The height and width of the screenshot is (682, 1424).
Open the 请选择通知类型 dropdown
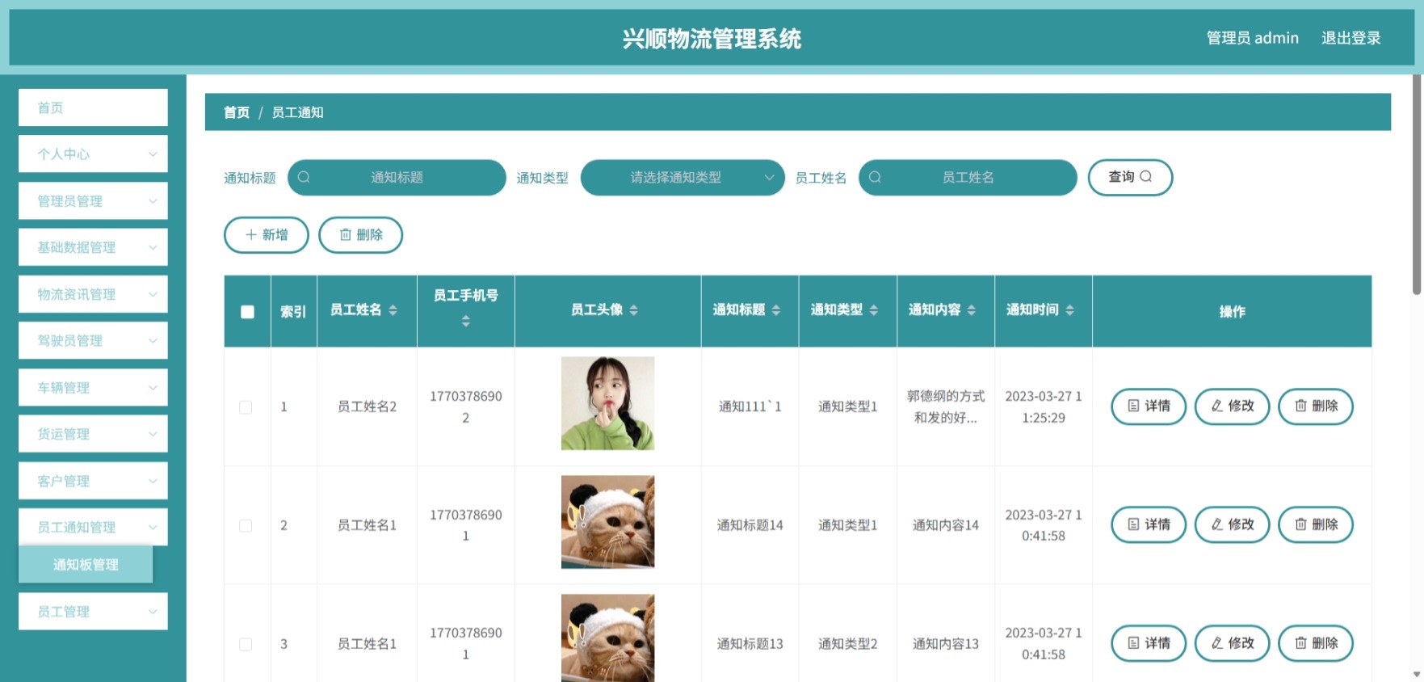click(x=683, y=178)
